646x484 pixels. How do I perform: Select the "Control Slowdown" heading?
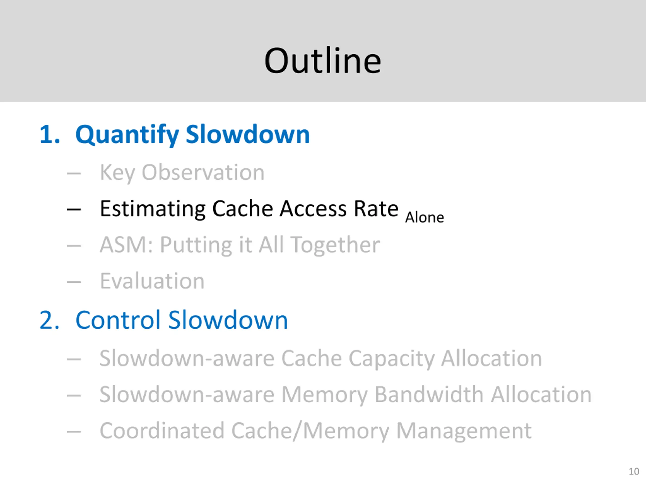(x=182, y=320)
